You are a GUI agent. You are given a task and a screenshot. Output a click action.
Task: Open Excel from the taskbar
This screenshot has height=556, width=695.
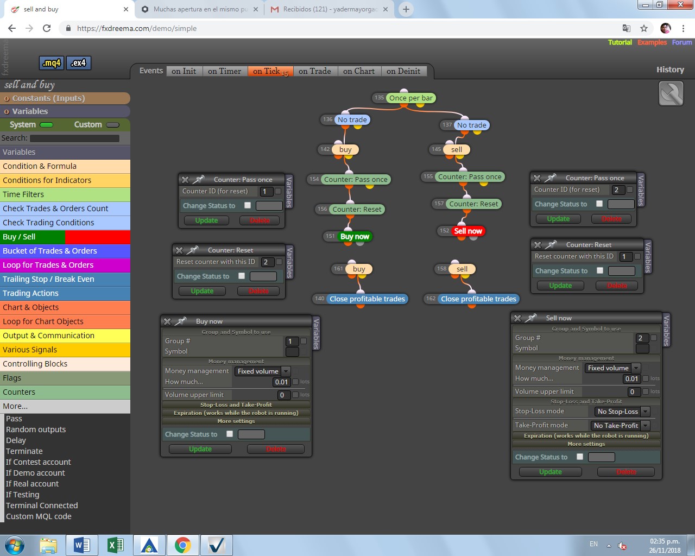(x=116, y=545)
